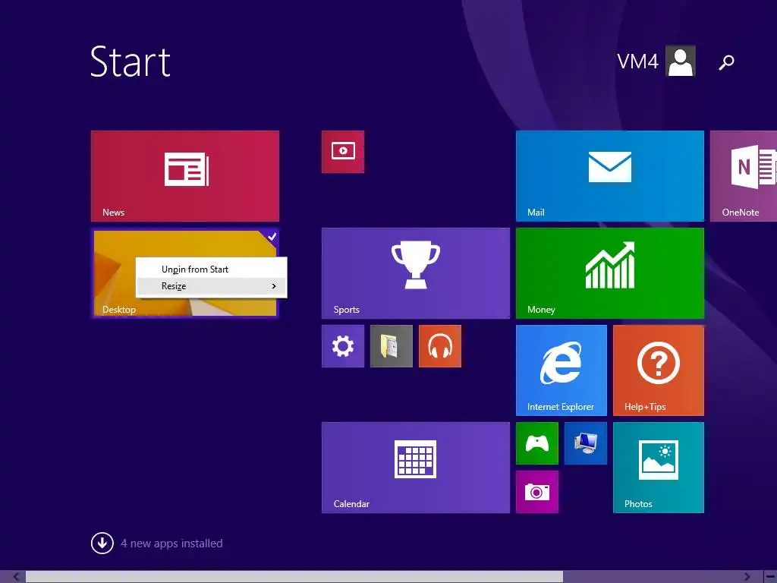This screenshot has height=583, width=777.
Task: Open the Photos tile
Action: point(658,468)
